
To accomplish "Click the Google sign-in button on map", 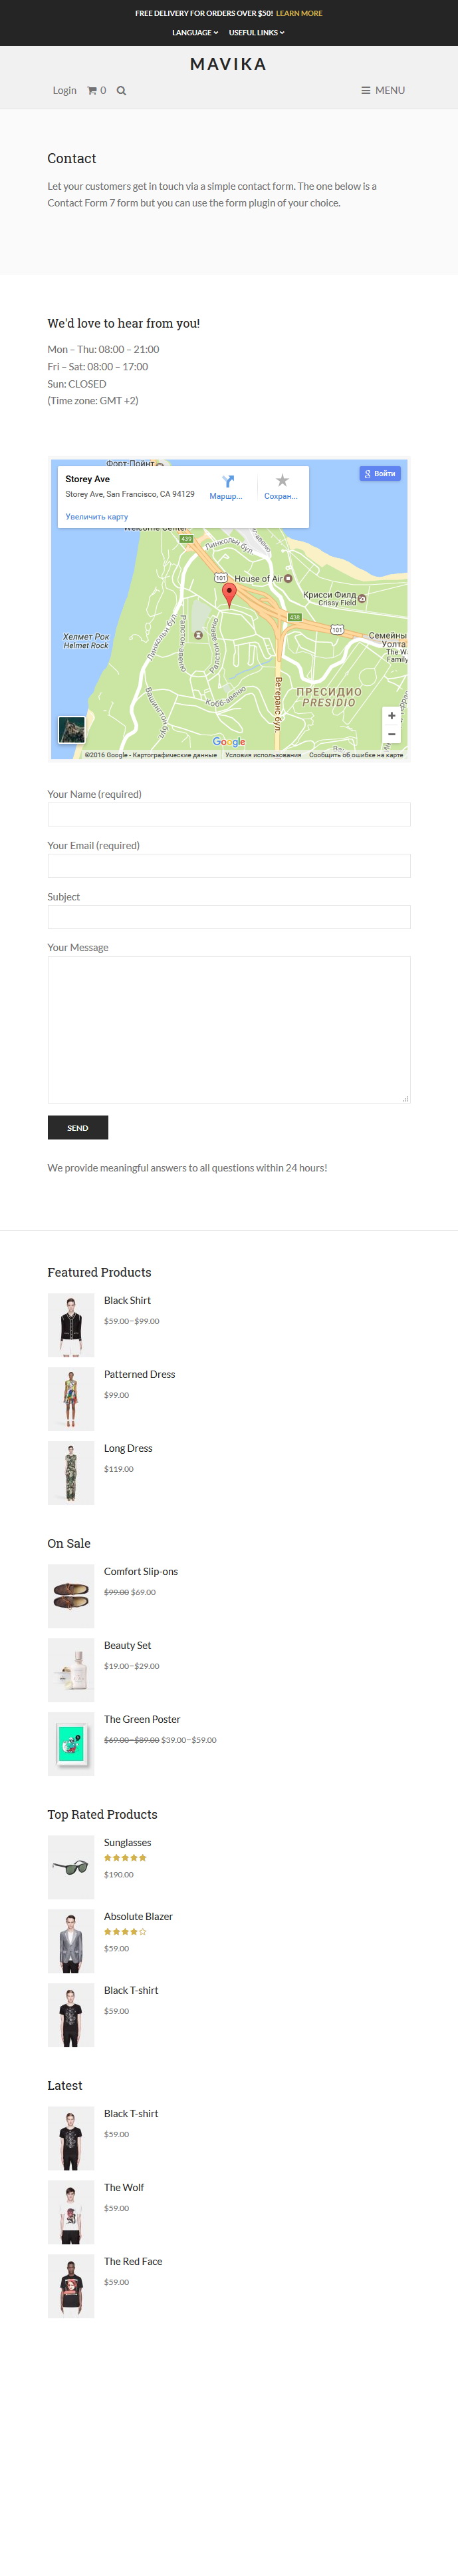I will pyautogui.click(x=380, y=474).
